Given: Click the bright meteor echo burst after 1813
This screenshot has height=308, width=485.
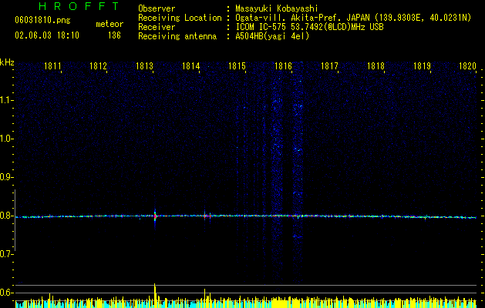Looking at the screenshot, I should click(155, 216).
